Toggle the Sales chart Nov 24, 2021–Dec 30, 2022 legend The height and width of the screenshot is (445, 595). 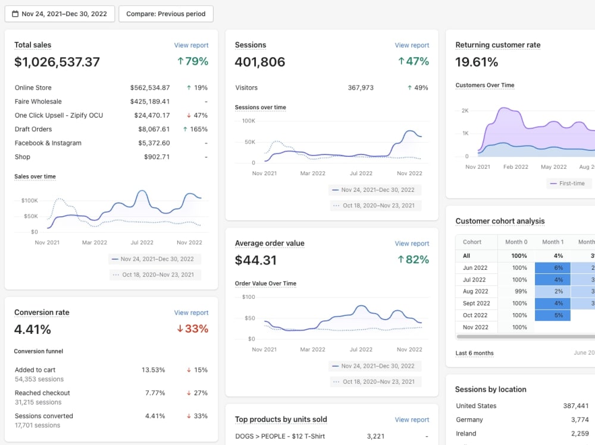(155, 259)
